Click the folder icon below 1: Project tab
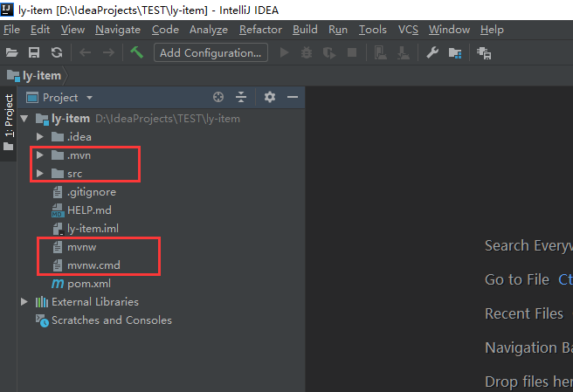This screenshot has height=392, width=573. pyautogui.click(x=9, y=147)
